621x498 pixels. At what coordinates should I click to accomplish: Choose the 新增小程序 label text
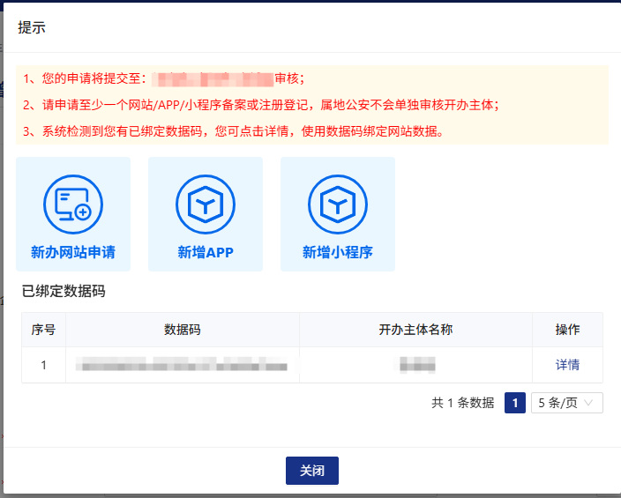point(338,252)
